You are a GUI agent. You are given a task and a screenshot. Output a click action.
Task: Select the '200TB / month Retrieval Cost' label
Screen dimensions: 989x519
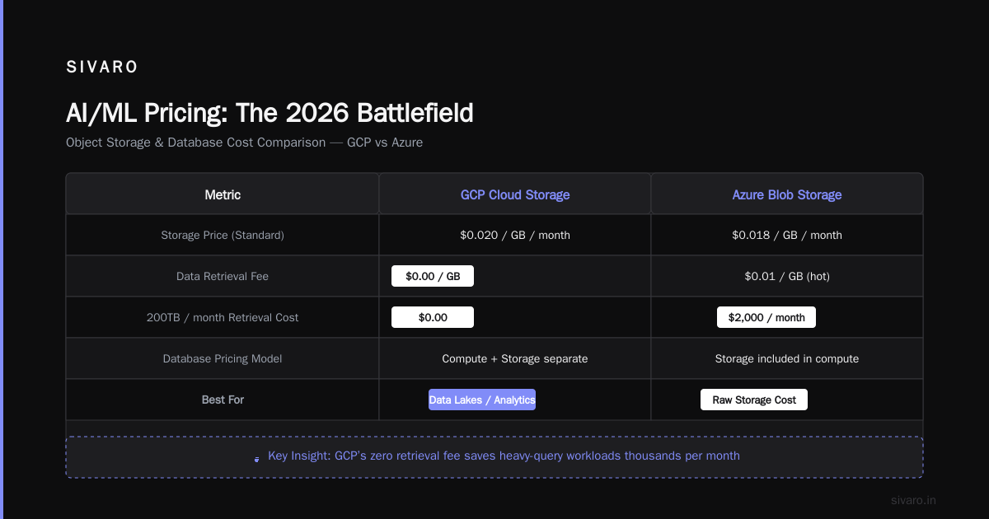pos(223,318)
